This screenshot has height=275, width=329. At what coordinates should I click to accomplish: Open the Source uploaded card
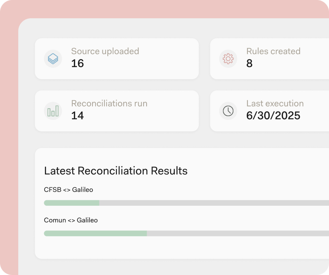coord(117,59)
